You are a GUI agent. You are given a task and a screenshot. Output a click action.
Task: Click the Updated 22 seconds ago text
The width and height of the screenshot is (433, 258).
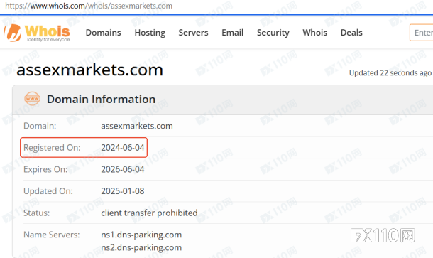(390, 73)
